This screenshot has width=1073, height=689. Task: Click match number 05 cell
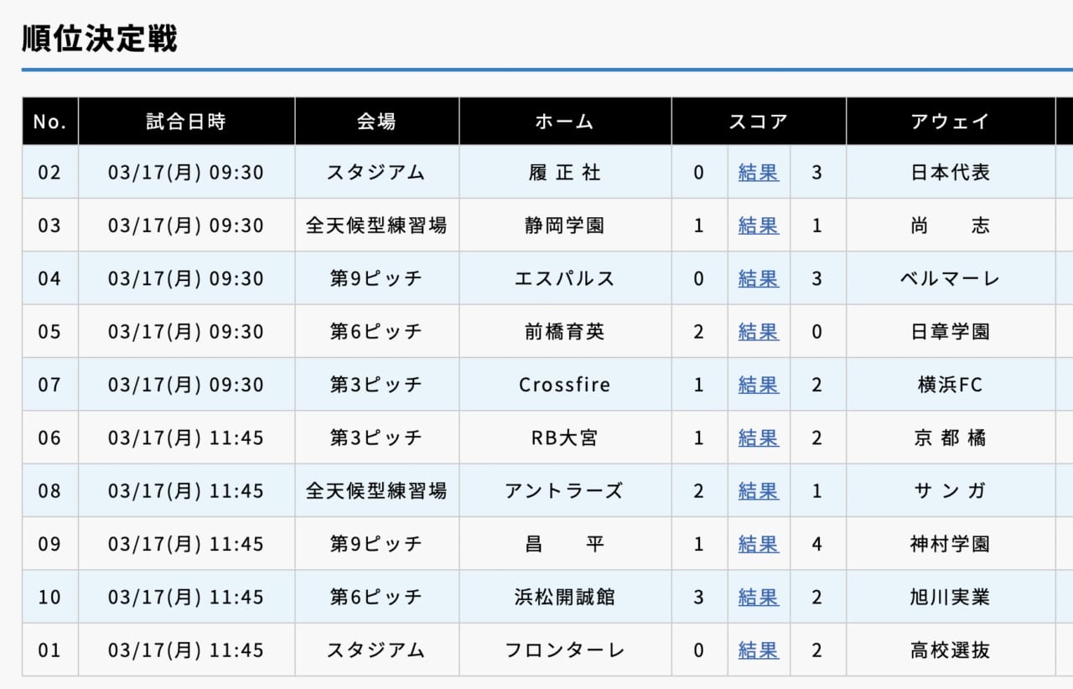50,332
